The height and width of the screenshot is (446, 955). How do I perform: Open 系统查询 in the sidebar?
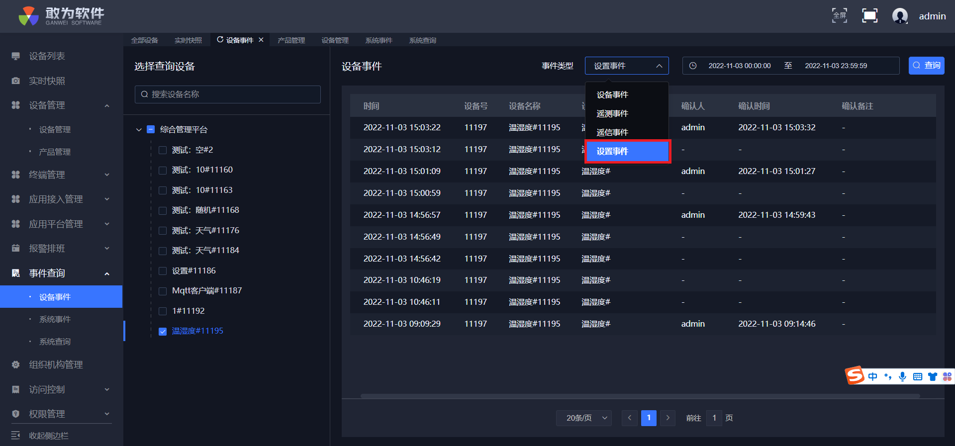pyautogui.click(x=55, y=342)
